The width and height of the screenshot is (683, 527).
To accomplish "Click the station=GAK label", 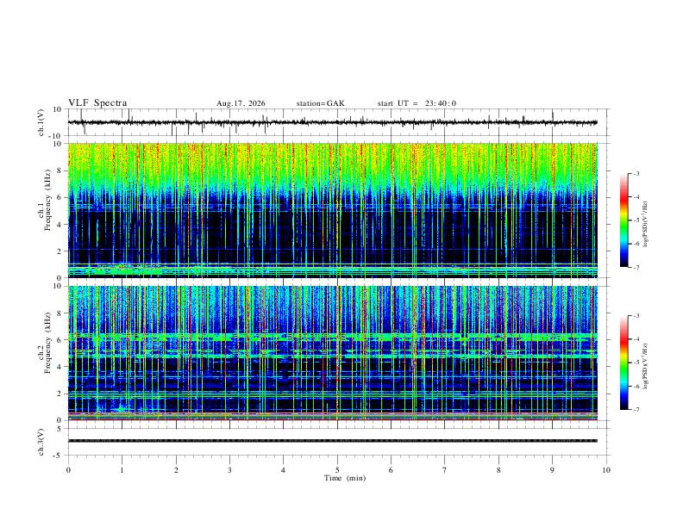I will tap(321, 103).
